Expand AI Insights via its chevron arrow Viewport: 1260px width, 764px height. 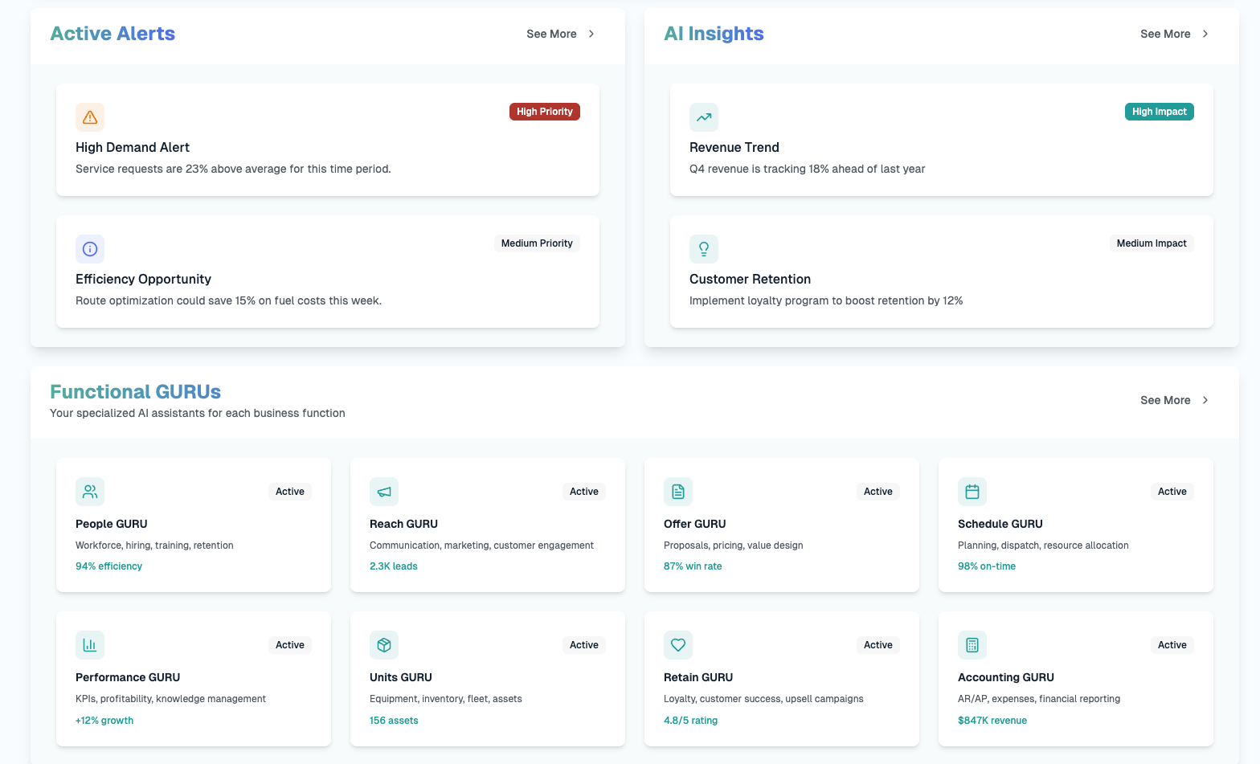click(x=1205, y=34)
